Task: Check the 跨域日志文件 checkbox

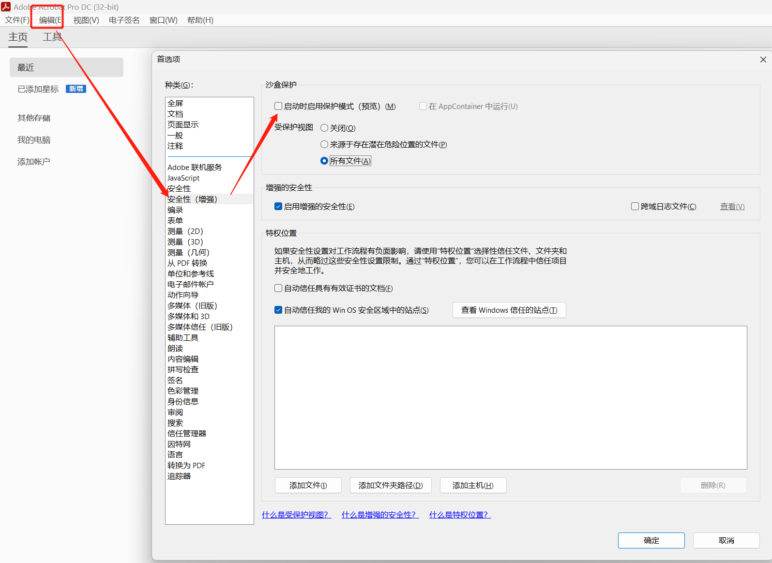Action: click(x=635, y=206)
